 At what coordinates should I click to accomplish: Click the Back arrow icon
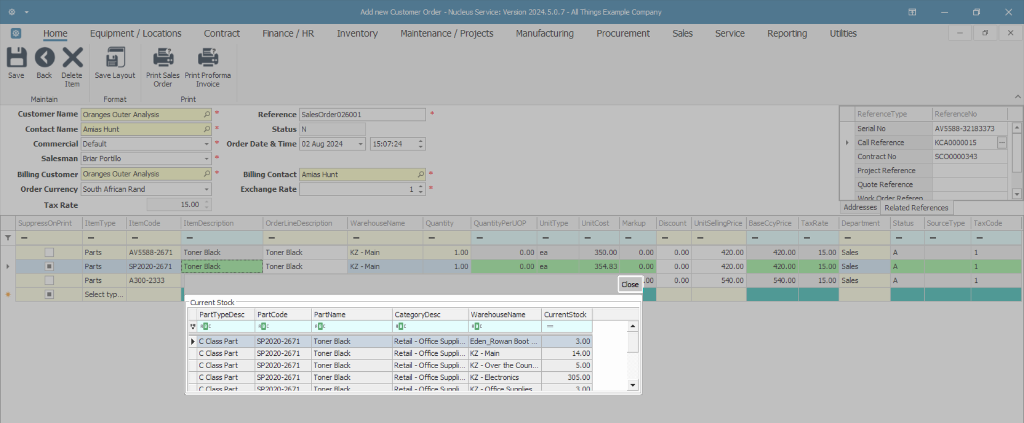pos(44,58)
